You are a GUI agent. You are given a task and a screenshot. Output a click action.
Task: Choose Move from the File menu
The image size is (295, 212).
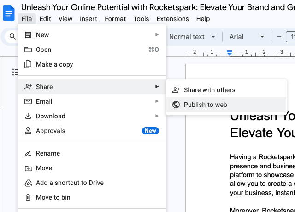[x=92, y=168]
